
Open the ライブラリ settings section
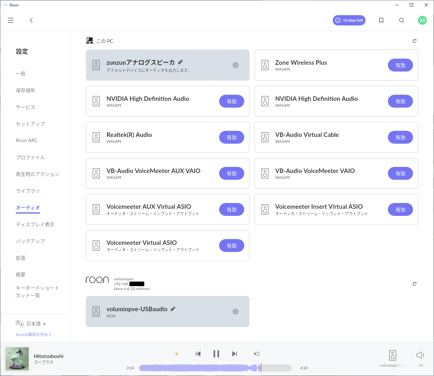click(x=28, y=191)
